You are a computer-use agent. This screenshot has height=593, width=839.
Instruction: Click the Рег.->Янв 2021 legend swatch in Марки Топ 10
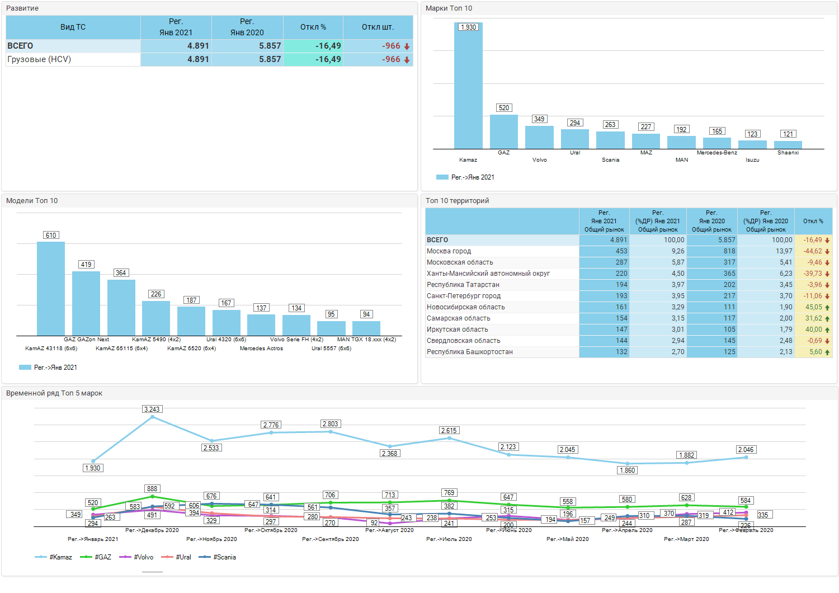(442, 177)
